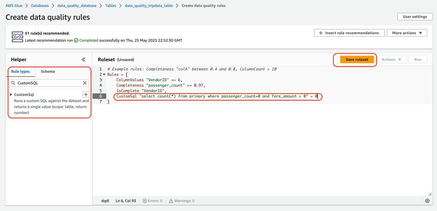The width and height of the screenshot is (437, 211).
Task: Click line number 1 in gutter
Action: click(101, 69)
